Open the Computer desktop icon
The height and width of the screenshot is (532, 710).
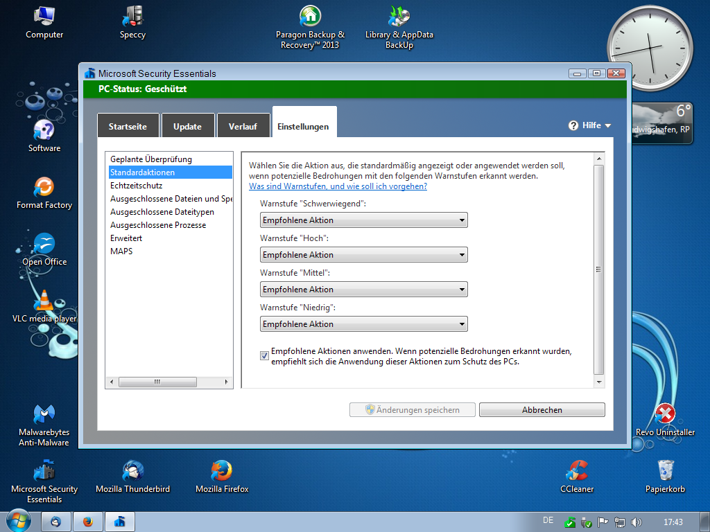(x=44, y=23)
